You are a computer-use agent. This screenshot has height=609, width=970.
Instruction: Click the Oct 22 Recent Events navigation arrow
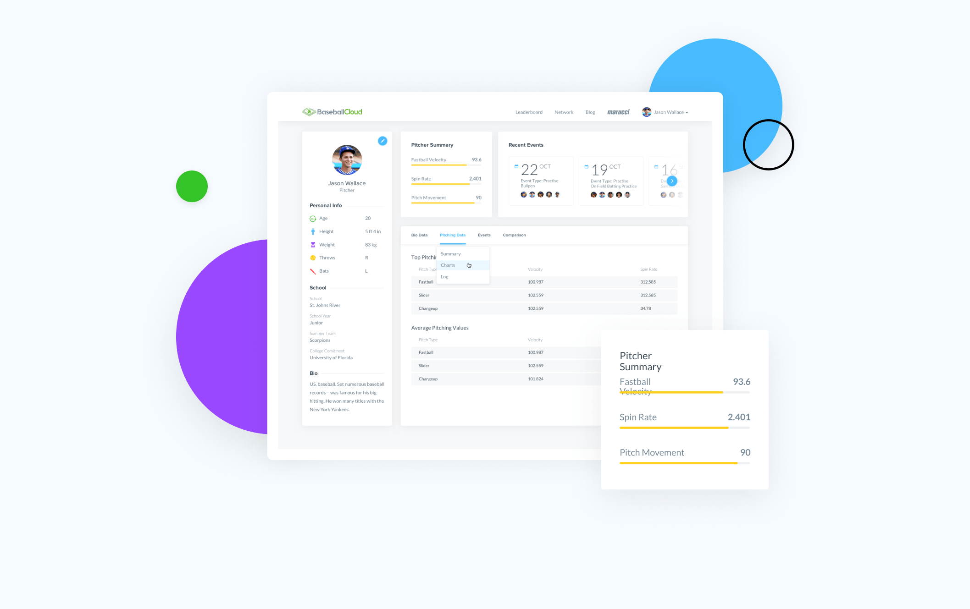click(x=672, y=178)
